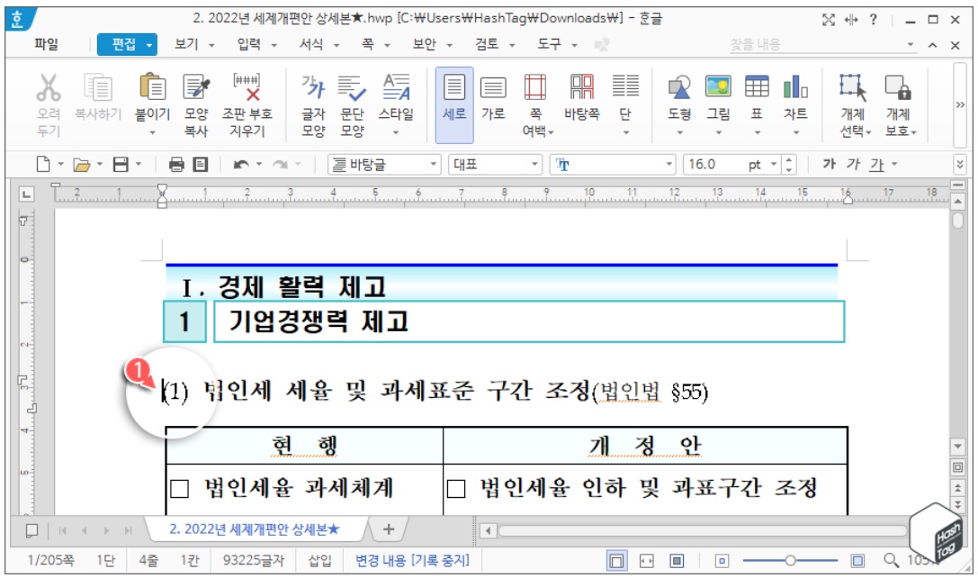The image size is (978, 578).
Task: Expand the Shape (도형) dropdown arrow
Action: point(679,132)
